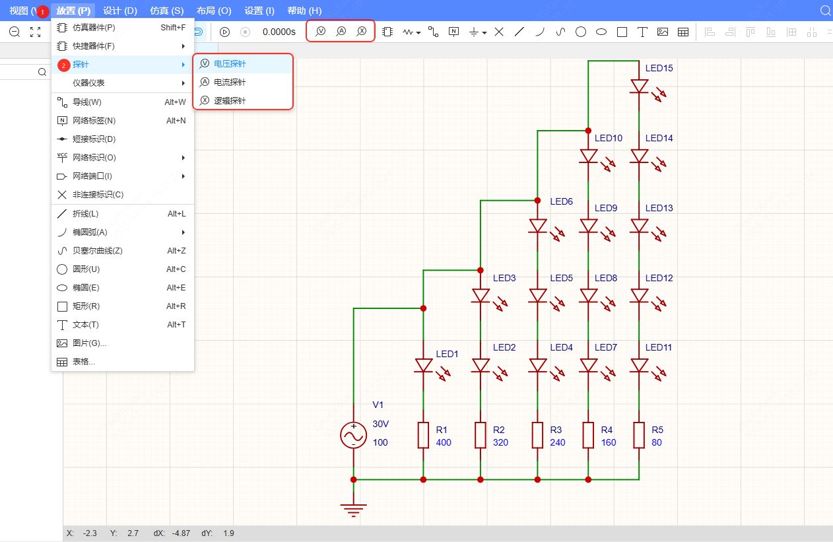This screenshot has height=542, width=833.
Task: Click the no-connect X mark toolbar icon
Action: (499, 32)
